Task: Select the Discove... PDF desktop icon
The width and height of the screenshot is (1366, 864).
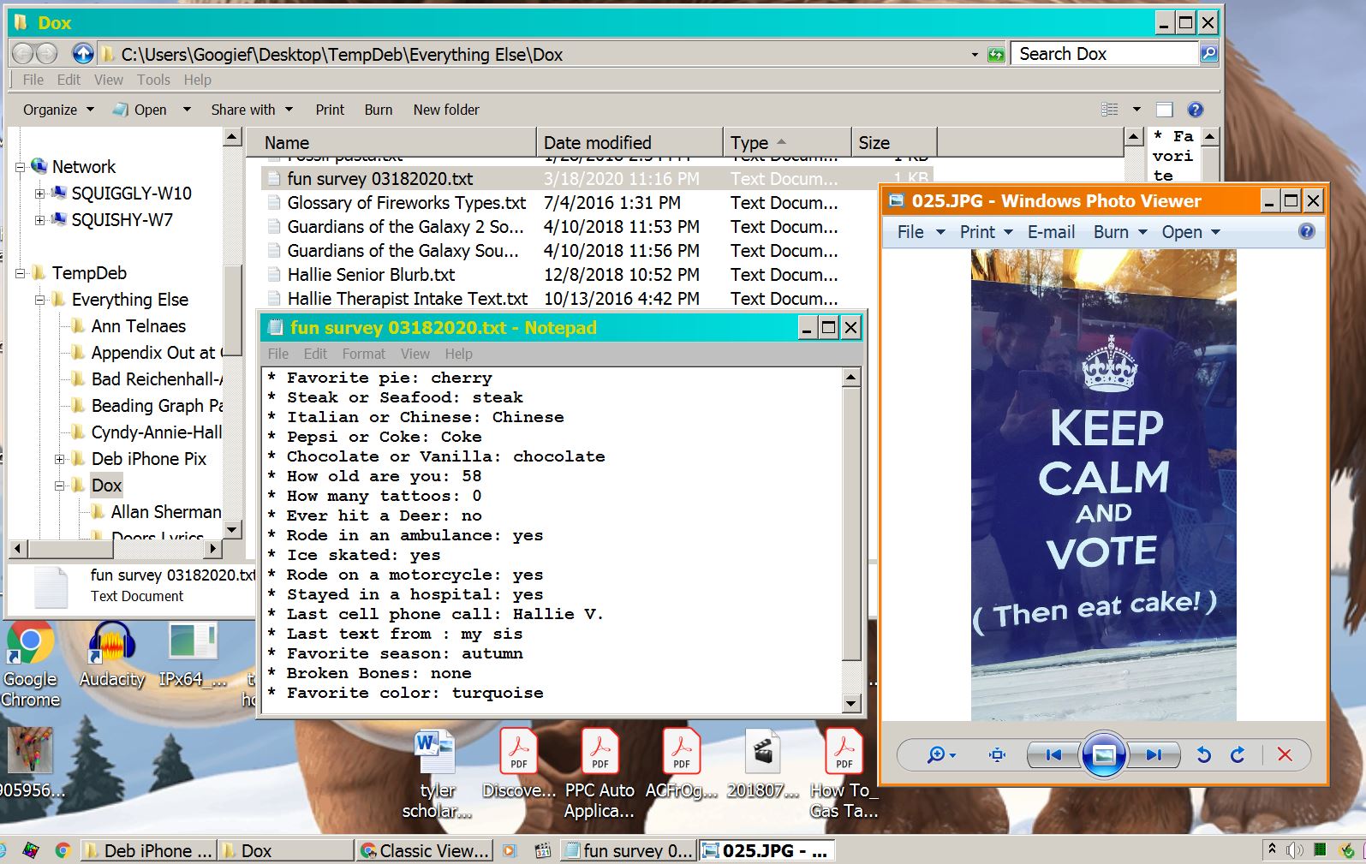Action: click(x=519, y=763)
